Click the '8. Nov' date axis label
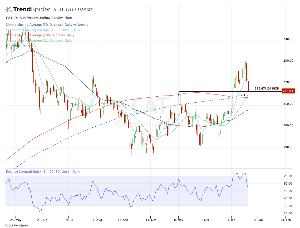The image size is (300, 228). 179,220
